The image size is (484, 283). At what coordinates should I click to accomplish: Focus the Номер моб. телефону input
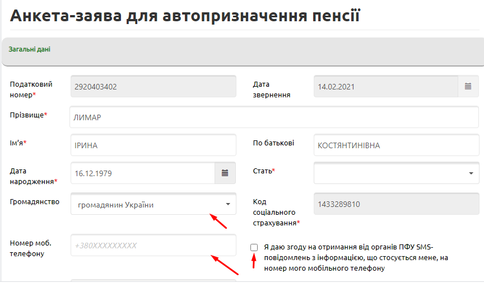pos(153,246)
